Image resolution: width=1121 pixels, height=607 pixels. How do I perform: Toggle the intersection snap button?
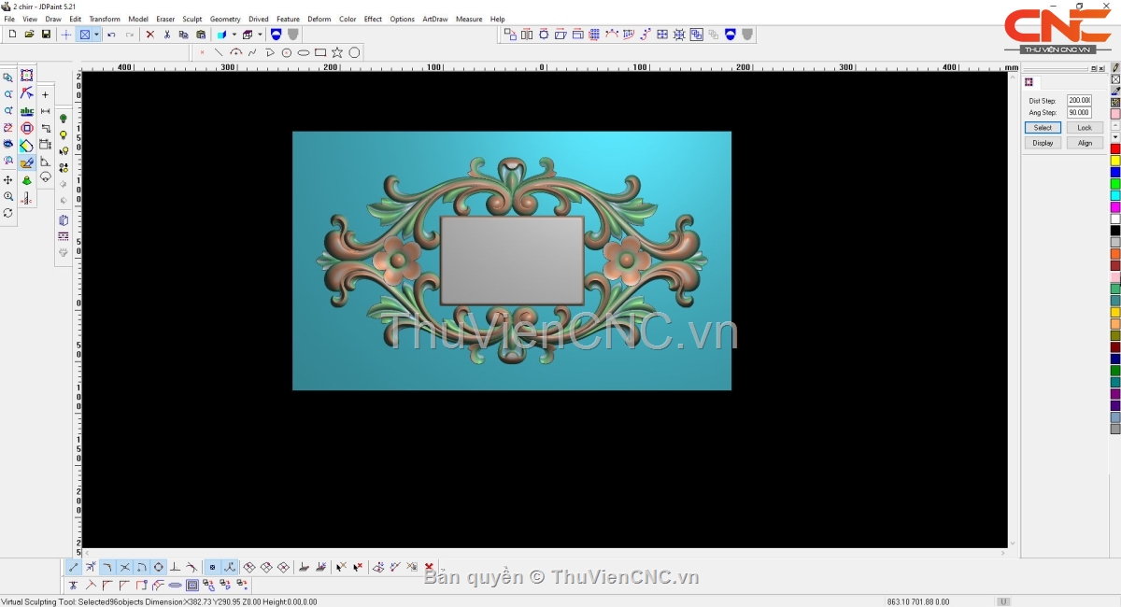click(124, 567)
